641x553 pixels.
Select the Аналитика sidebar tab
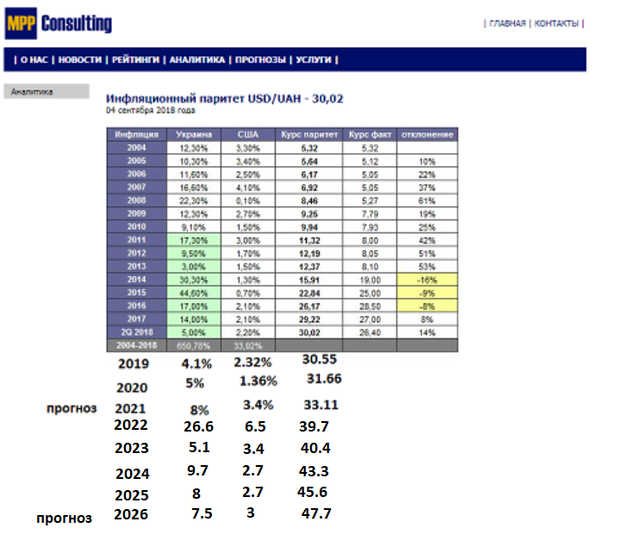pos(46,91)
